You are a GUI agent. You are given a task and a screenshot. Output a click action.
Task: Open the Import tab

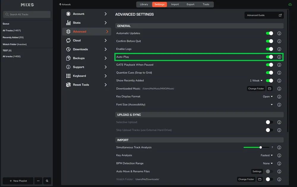[175, 4]
